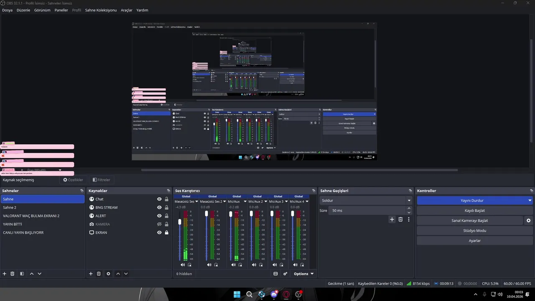
Task: Hide the BNG STREAM source eye toggle
Action: tap(159, 207)
